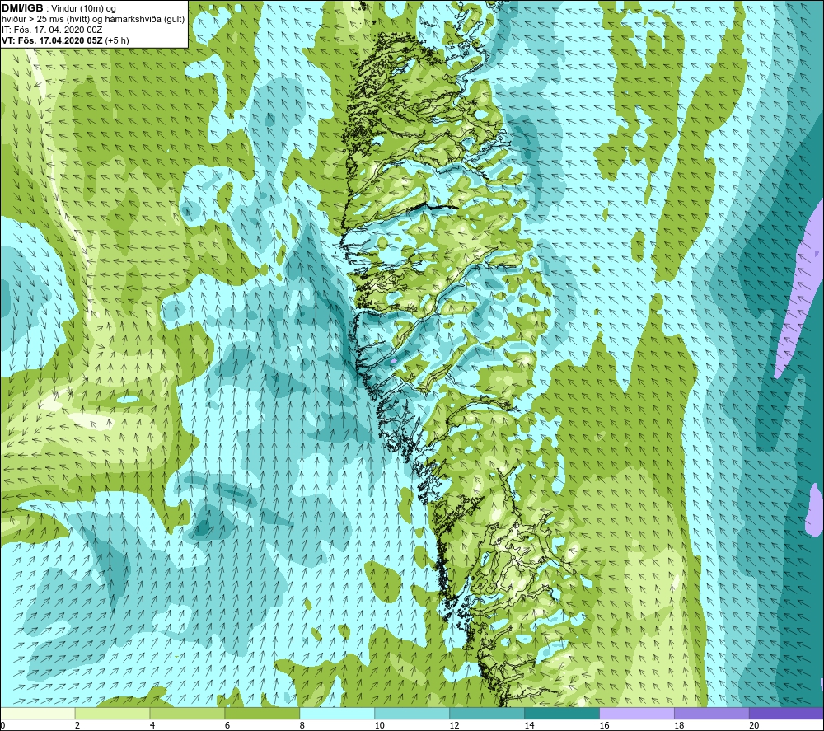Click the 10–12 m/s light teal legend swatch
Viewport: 824px width, 731px height.
coord(412,713)
